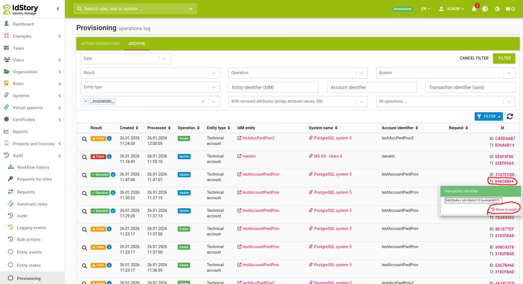Click Cancel Filter button
The width and height of the screenshot is (523, 284).
tap(474, 58)
